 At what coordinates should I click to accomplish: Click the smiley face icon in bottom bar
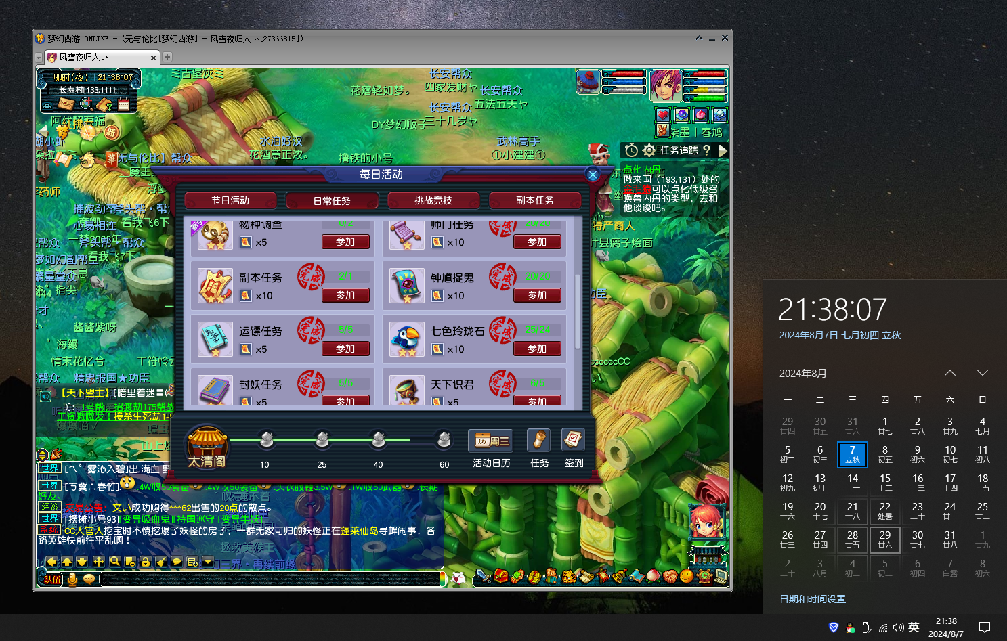click(x=686, y=576)
